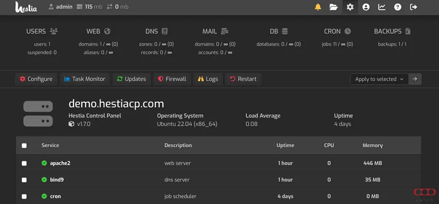Click the Description column header

(178, 145)
